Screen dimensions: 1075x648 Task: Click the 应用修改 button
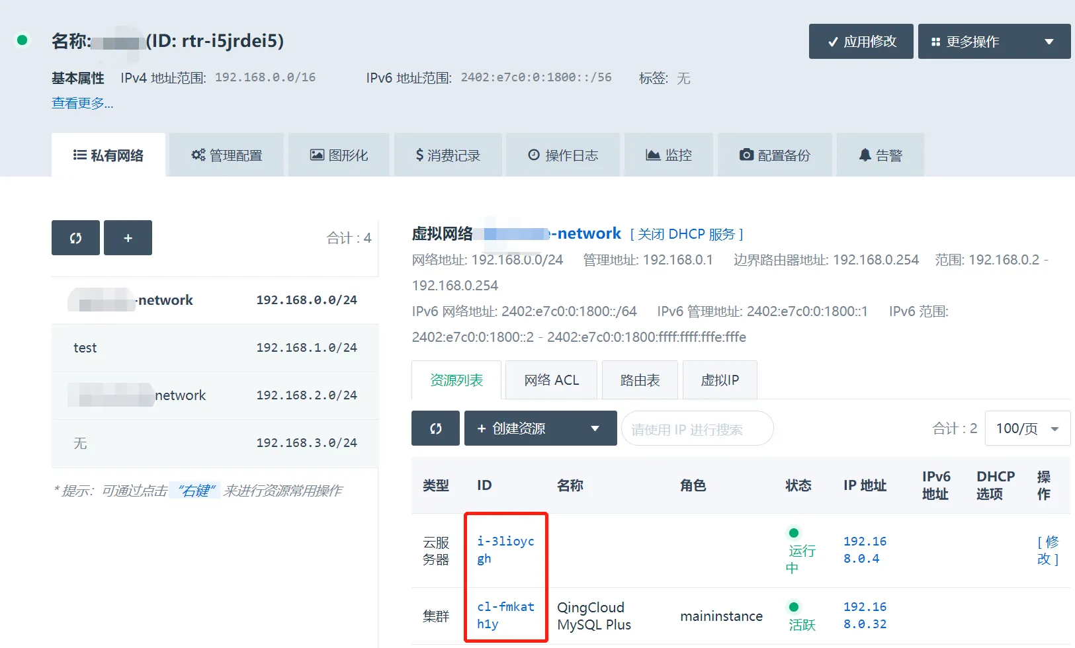tap(861, 42)
